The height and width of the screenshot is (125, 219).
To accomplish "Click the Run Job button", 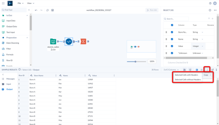I will tap(152, 10).
